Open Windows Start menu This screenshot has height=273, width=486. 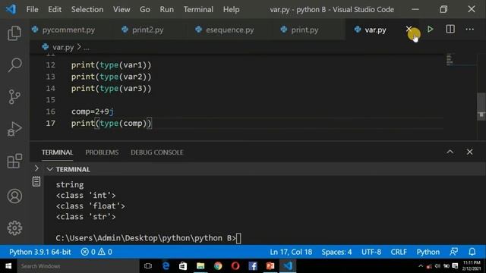coord(8,266)
